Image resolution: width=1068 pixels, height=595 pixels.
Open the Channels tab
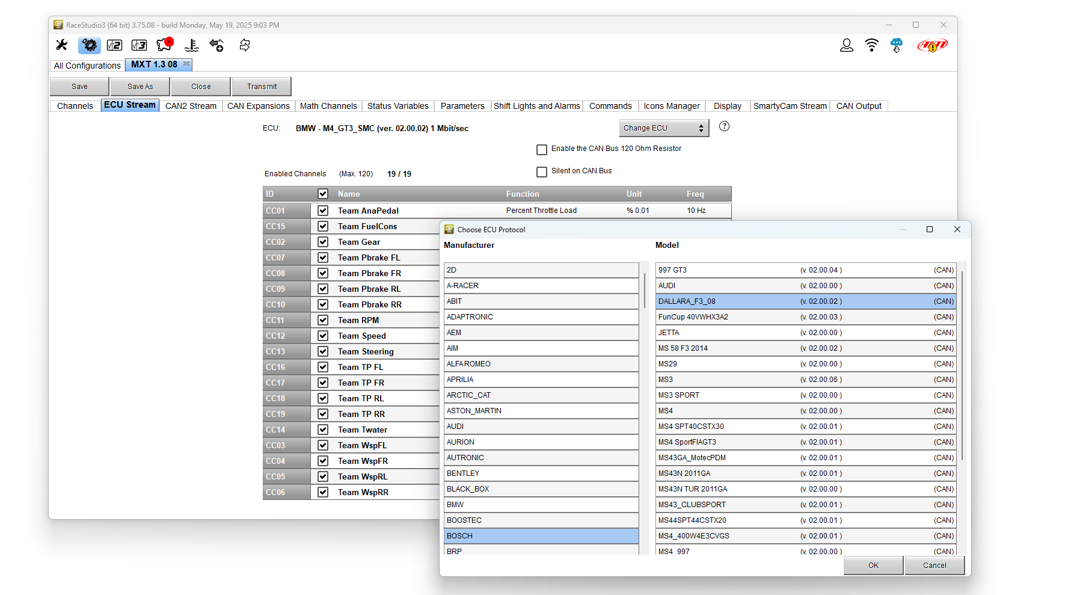[x=75, y=106]
